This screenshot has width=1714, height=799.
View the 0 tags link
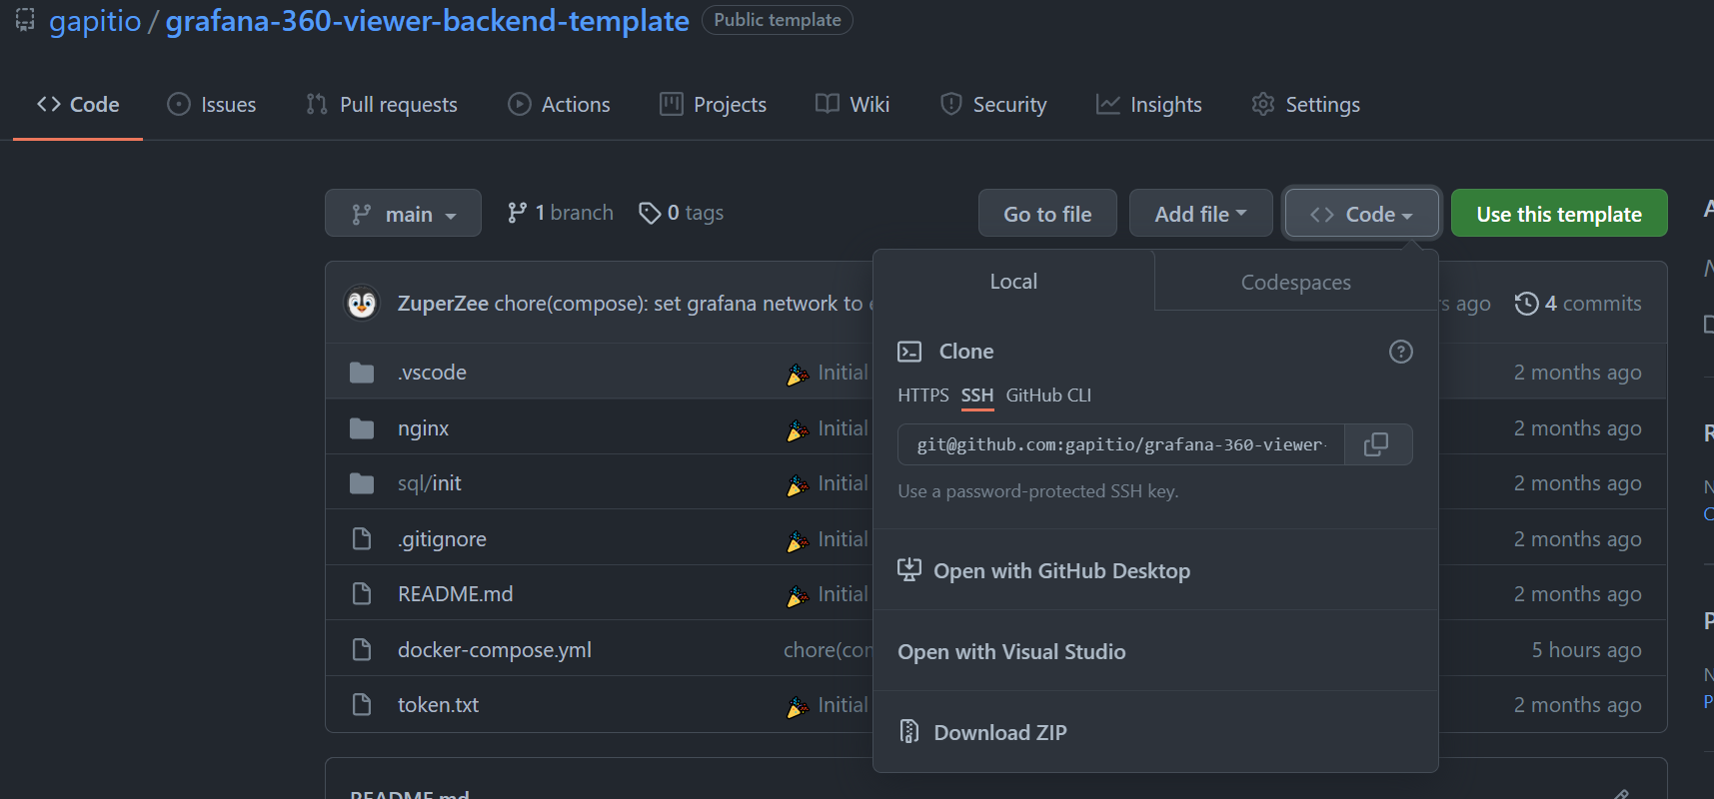click(x=682, y=213)
